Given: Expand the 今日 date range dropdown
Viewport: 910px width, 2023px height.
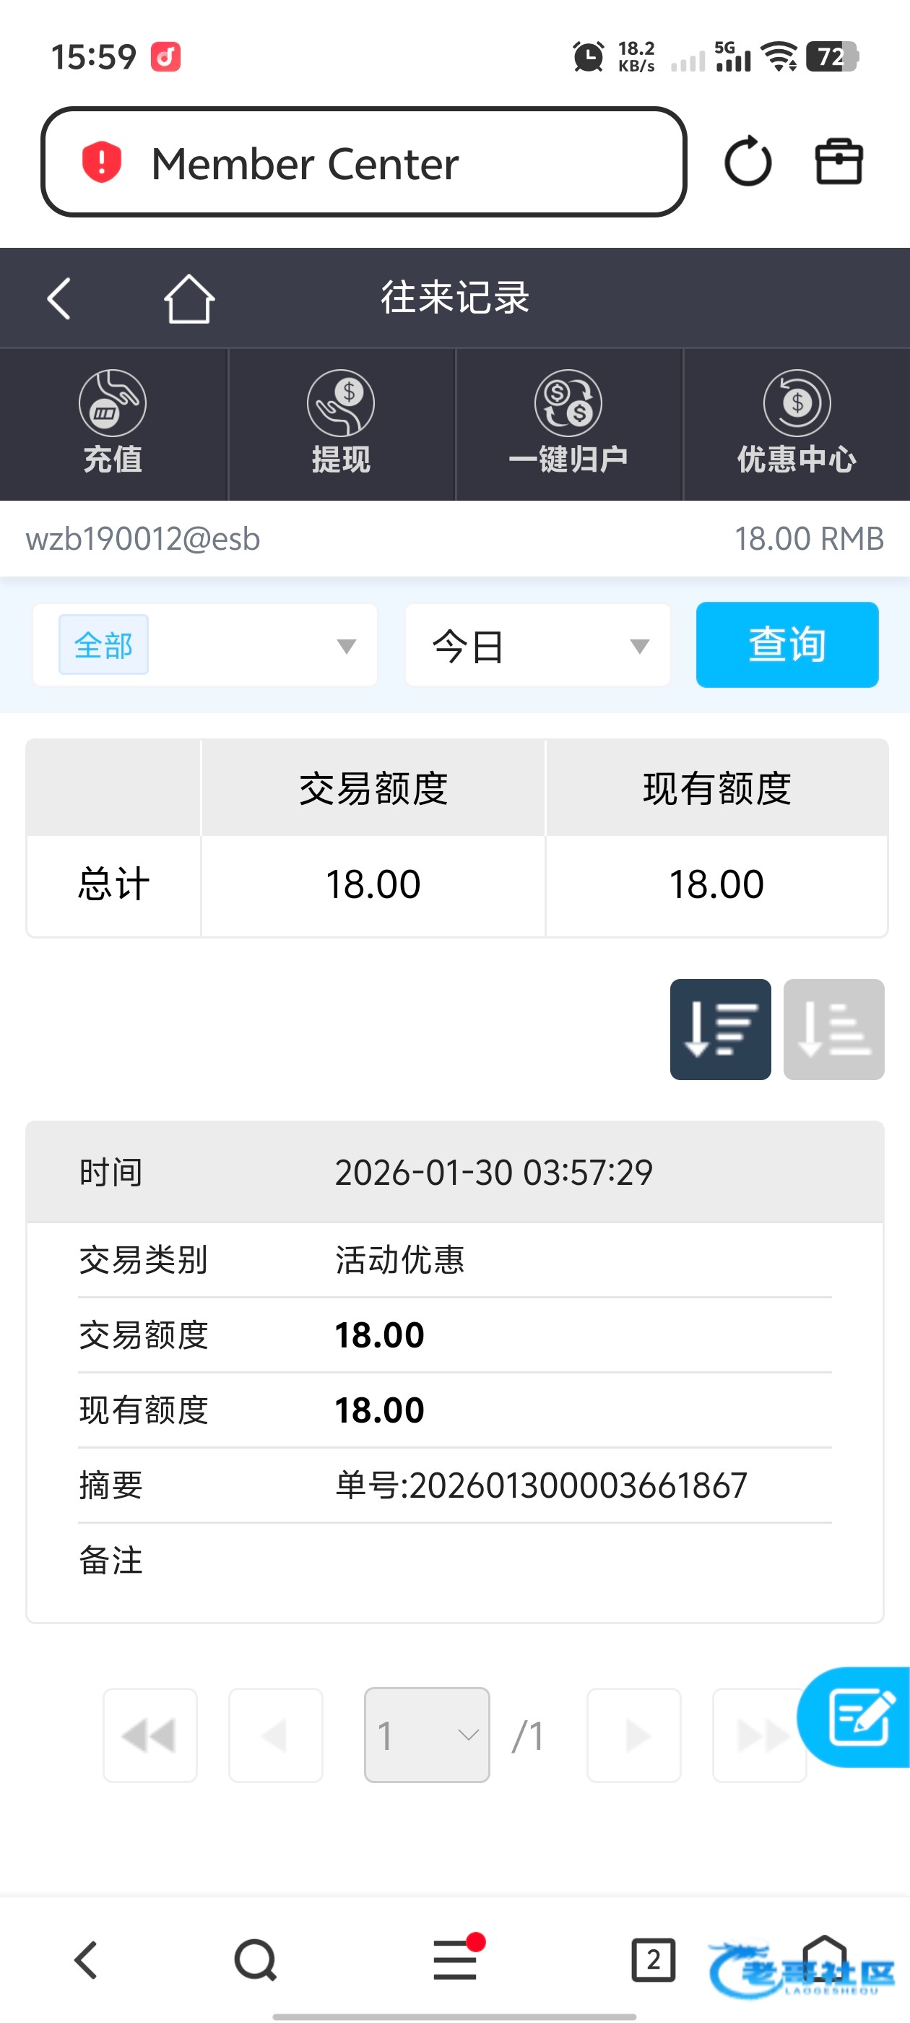Looking at the screenshot, I should tap(538, 645).
